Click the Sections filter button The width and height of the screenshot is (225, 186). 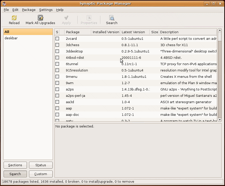(15, 165)
